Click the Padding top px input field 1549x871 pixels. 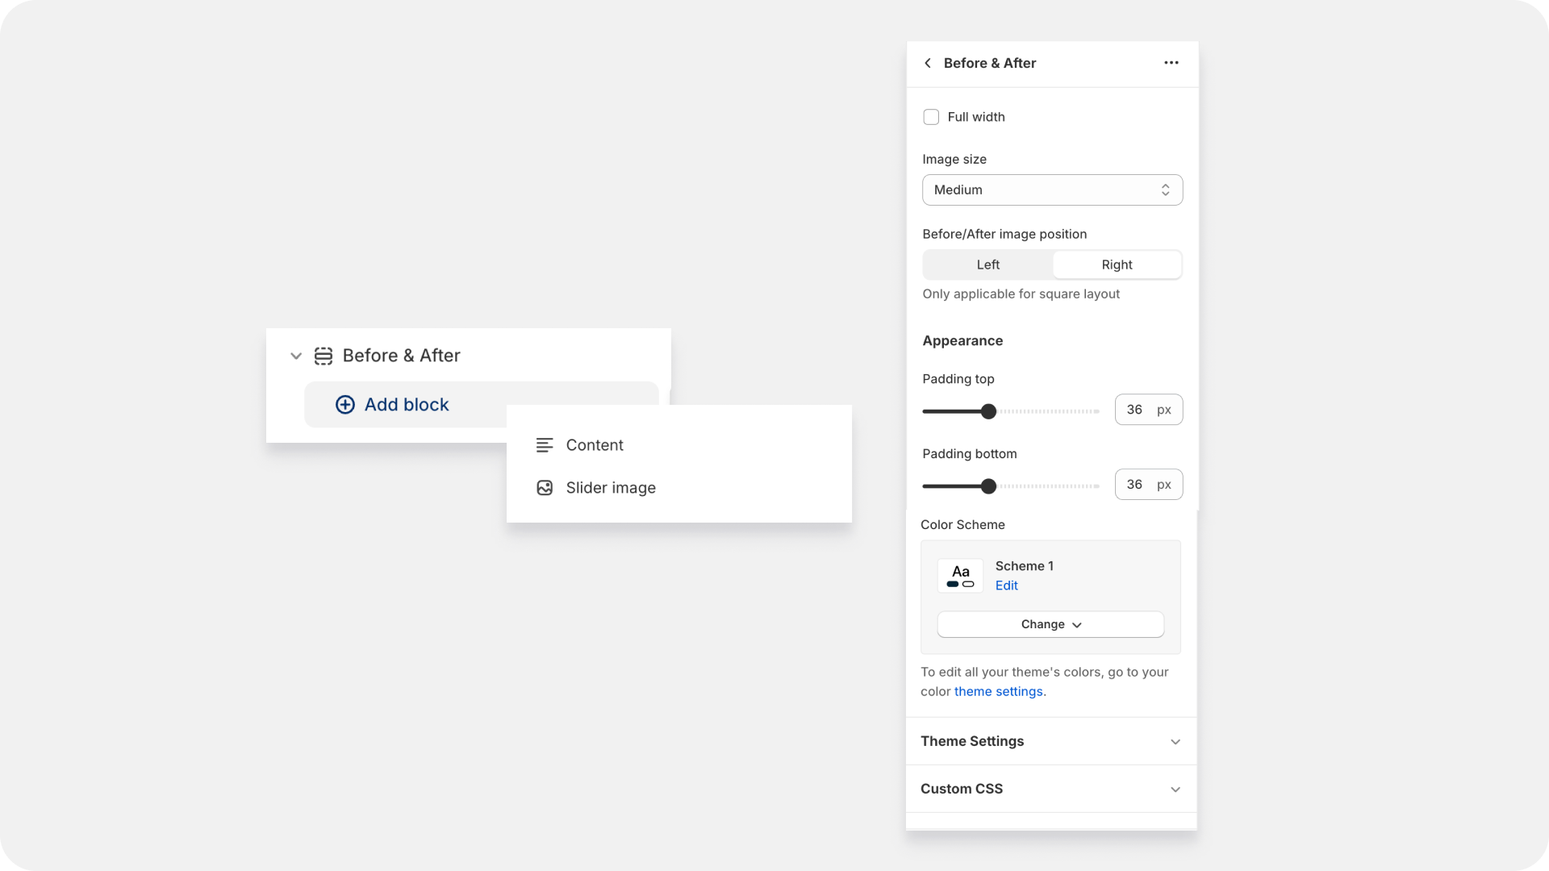coord(1148,410)
